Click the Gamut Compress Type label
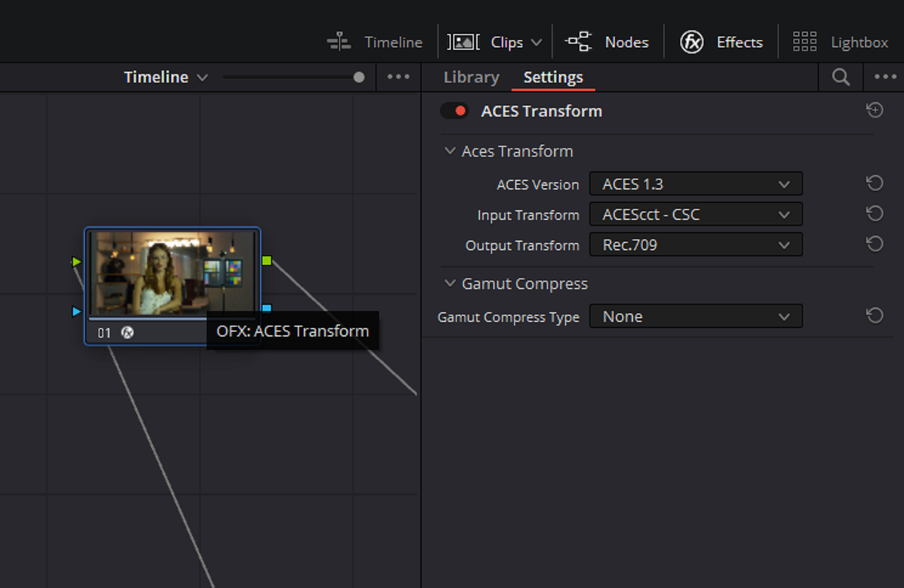904x588 pixels. point(509,318)
